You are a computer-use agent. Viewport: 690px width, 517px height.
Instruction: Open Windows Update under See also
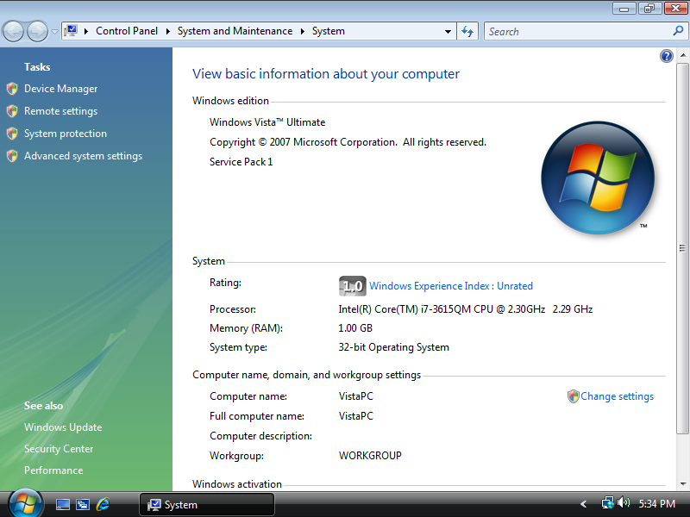[x=63, y=427]
